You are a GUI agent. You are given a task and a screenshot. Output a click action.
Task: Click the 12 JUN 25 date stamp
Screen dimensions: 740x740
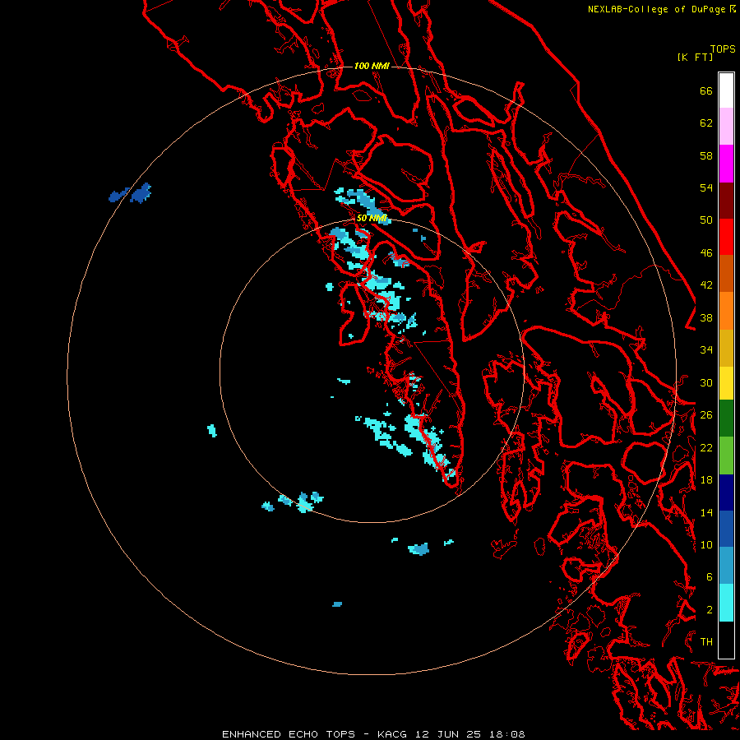click(x=448, y=734)
